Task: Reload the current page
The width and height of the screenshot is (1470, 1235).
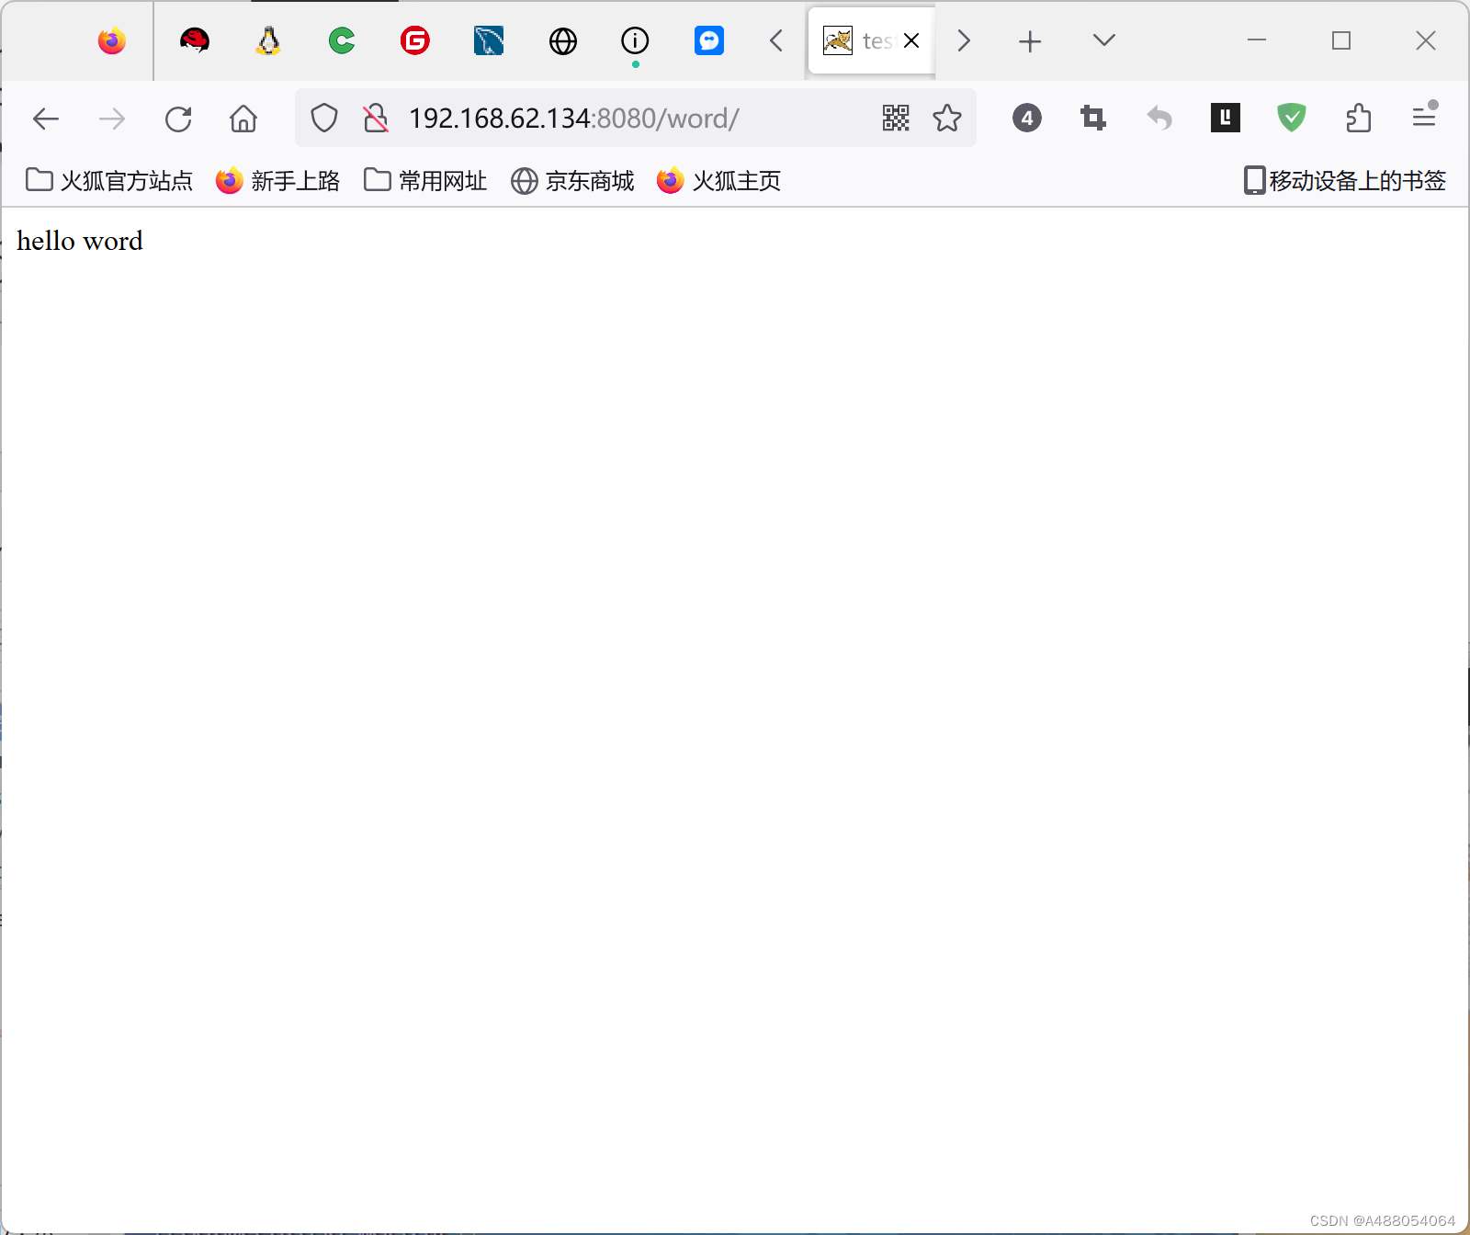Action: coord(178,119)
